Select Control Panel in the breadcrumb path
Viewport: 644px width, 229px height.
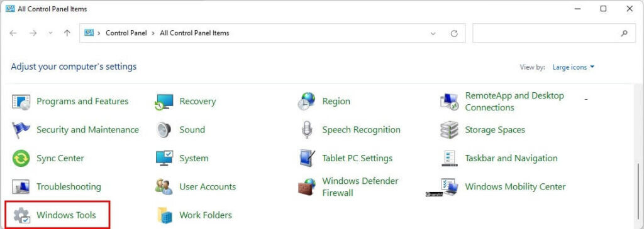point(126,33)
